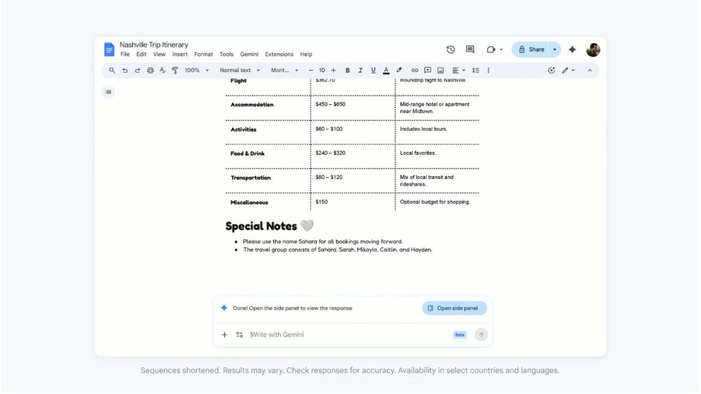Click the undo arrow in toolbar
Viewport: 701px width, 394px height.
click(x=125, y=70)
